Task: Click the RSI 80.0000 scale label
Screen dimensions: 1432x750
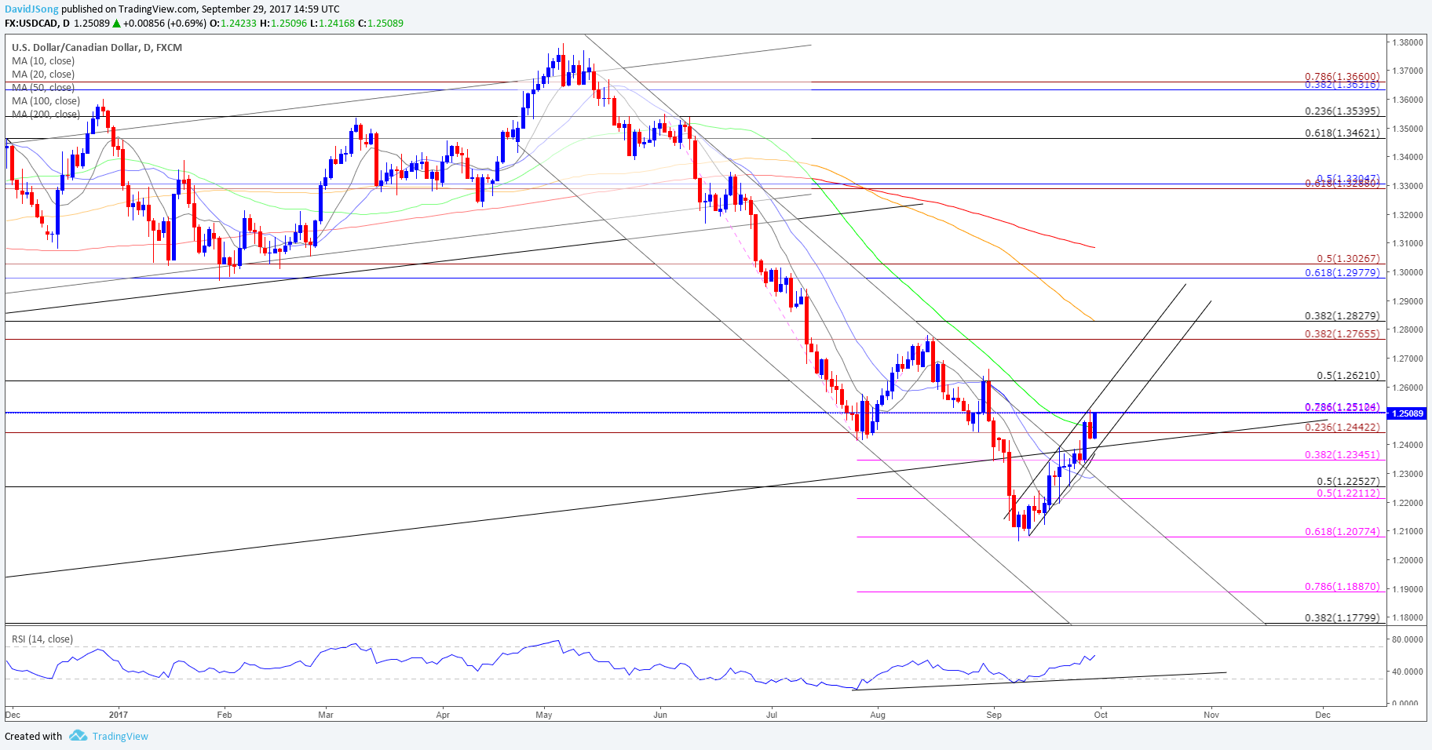Action: click(1408, 639)
